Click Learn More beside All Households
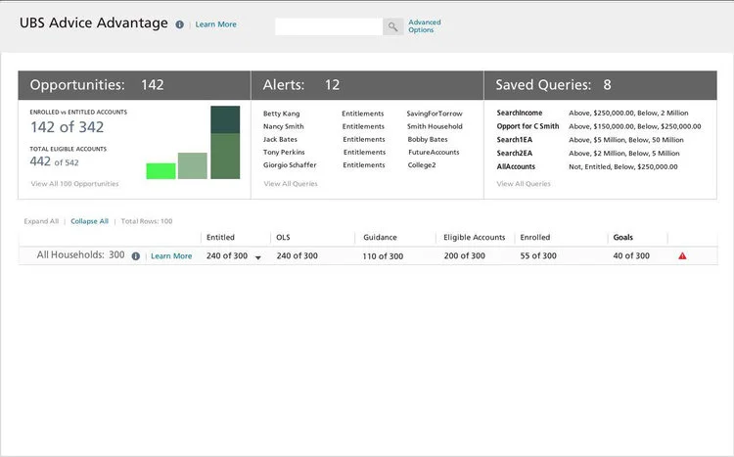734x457 pixels. (171, 256)
